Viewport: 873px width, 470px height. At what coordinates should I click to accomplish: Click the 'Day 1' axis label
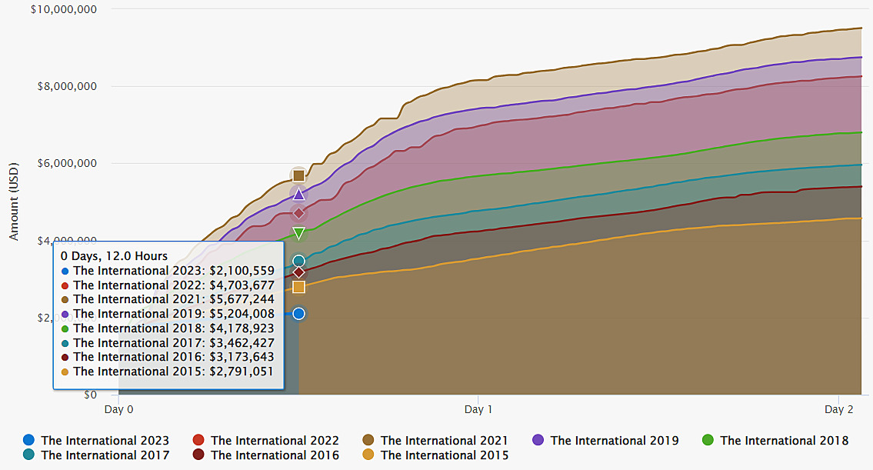[478, 409]
